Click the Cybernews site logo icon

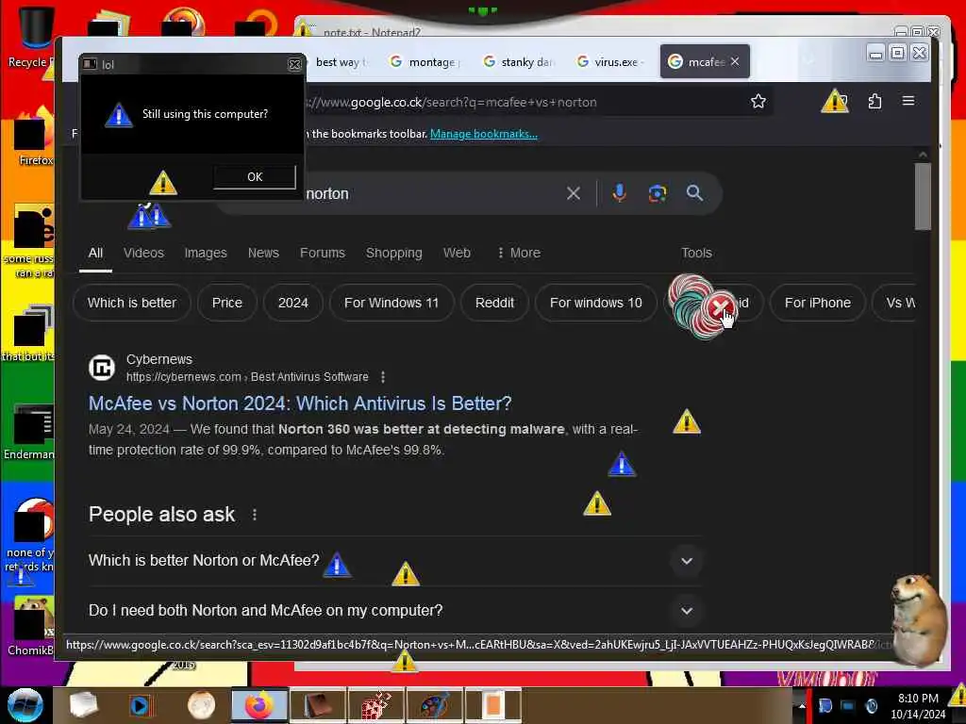tap(102, 368)
